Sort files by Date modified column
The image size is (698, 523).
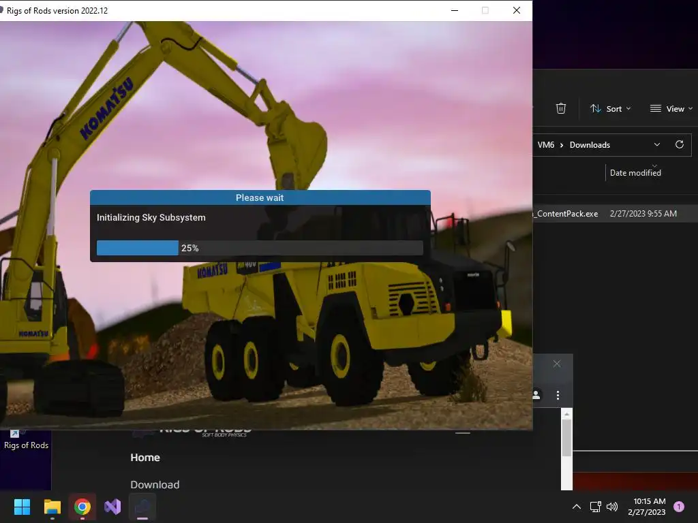635,172
